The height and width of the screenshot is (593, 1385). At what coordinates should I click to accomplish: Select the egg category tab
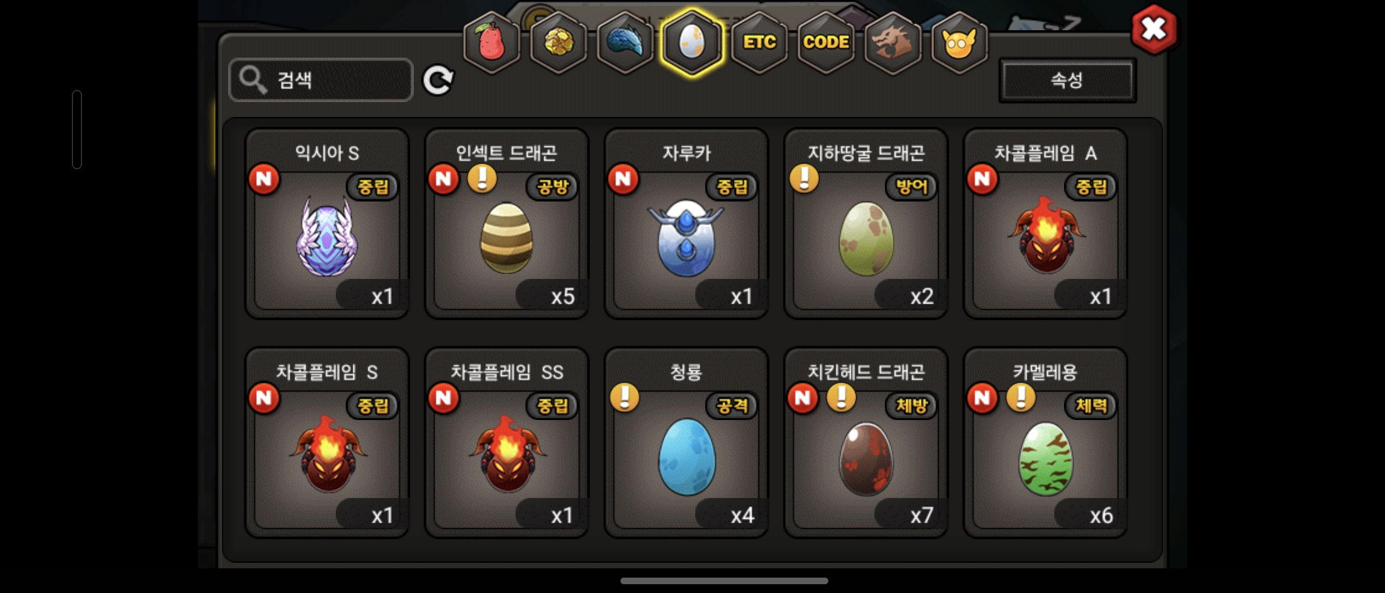[691, 42]
